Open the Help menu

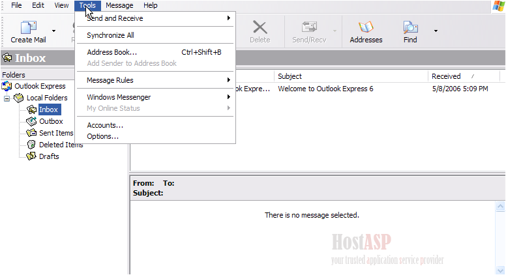point(151,5)
